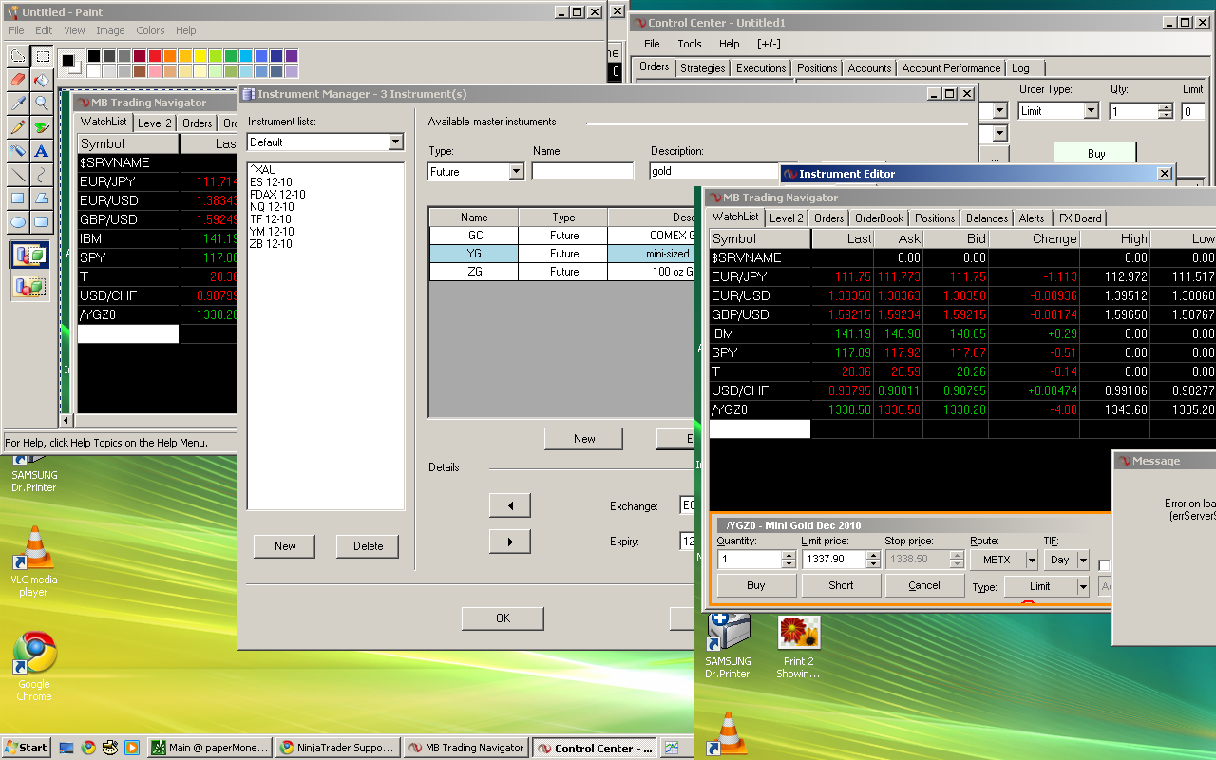Open the Type dropdown showing Future

(x=516, y=172)
